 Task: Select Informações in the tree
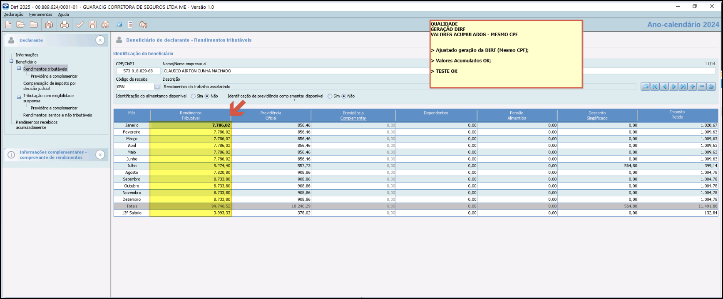coord(27,55)
